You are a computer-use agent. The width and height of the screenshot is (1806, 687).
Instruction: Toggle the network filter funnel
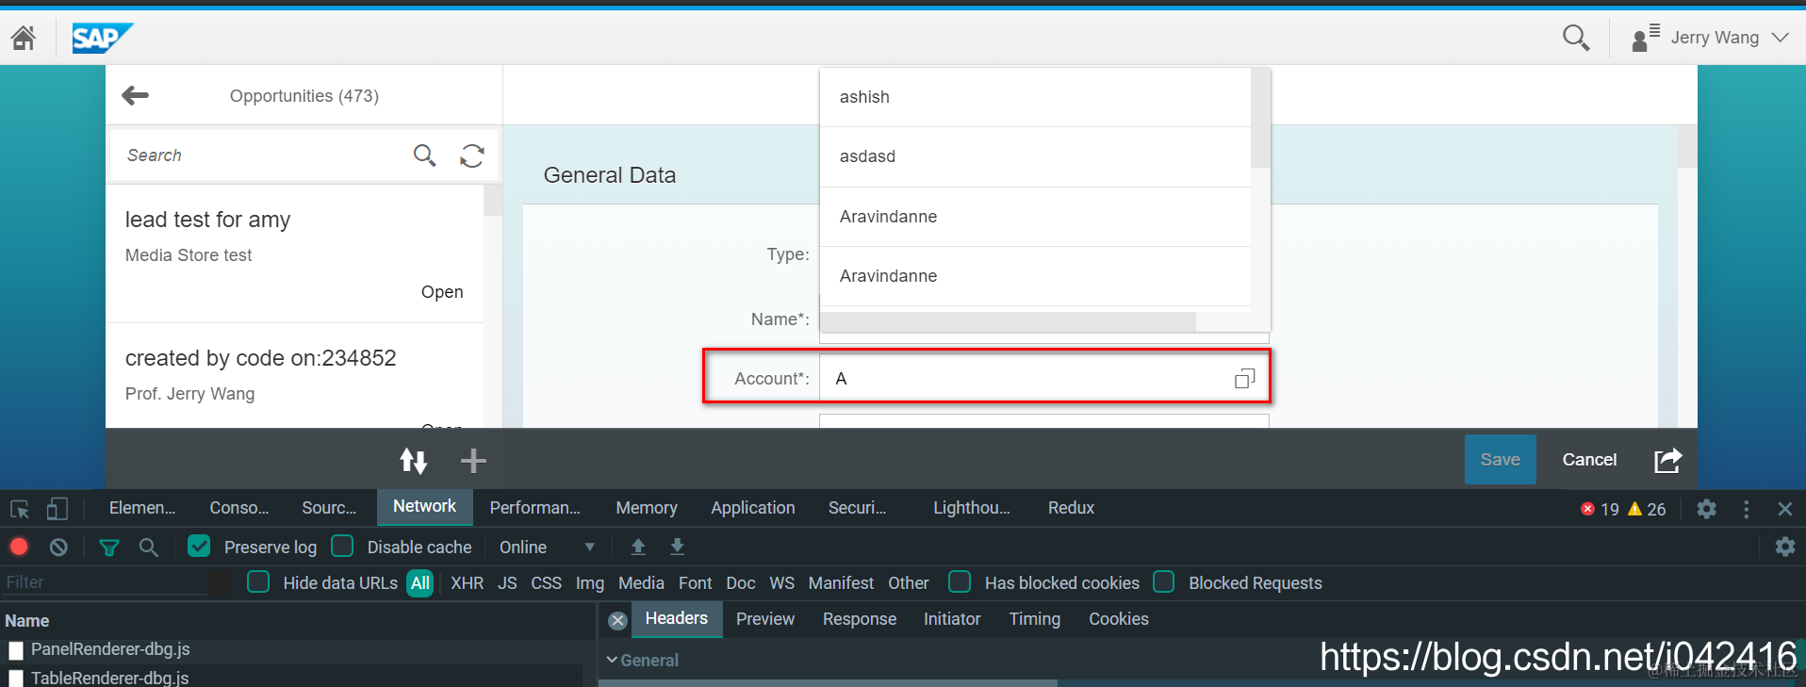pos(109,548)
